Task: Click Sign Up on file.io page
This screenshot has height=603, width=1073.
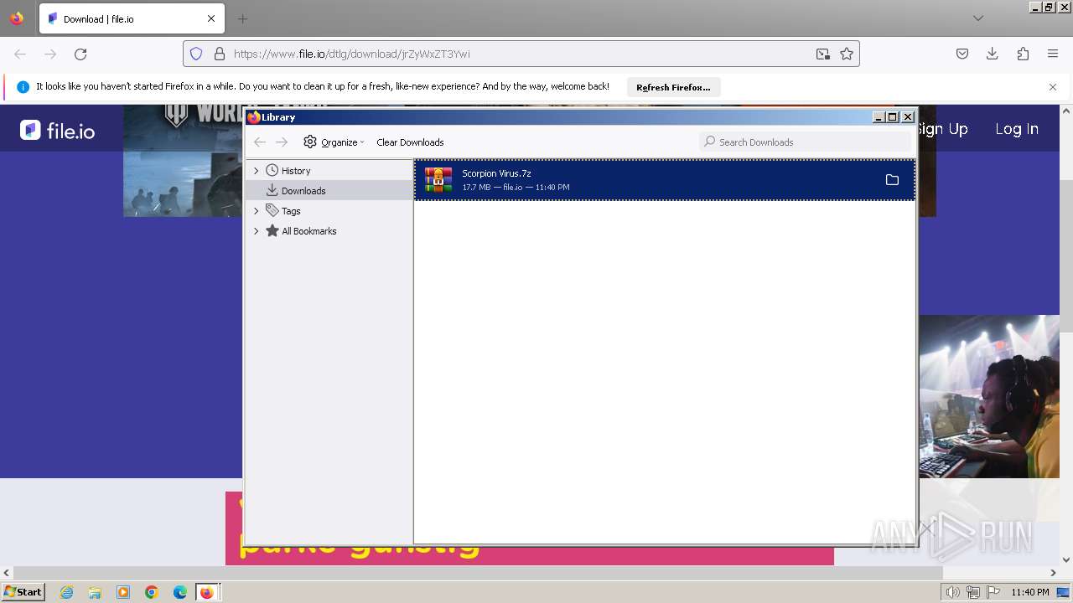Action: [x=943, y=129]
